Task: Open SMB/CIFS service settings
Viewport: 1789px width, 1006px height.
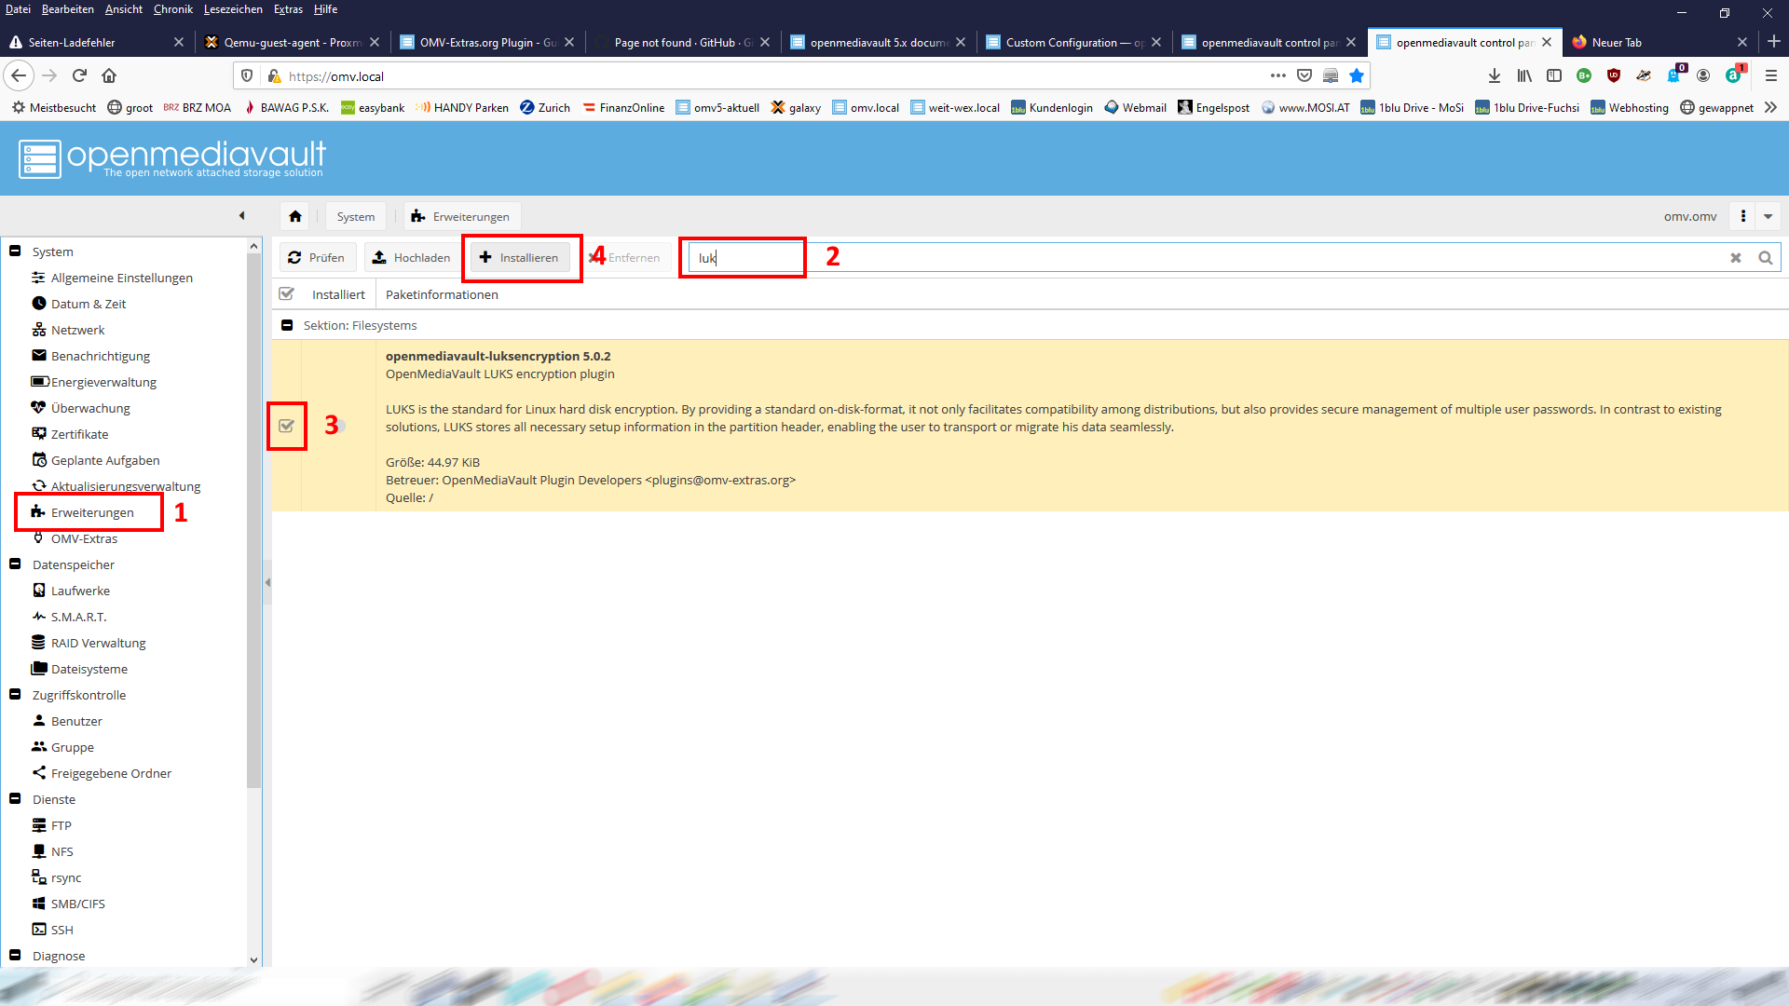Action: (77, 904)
